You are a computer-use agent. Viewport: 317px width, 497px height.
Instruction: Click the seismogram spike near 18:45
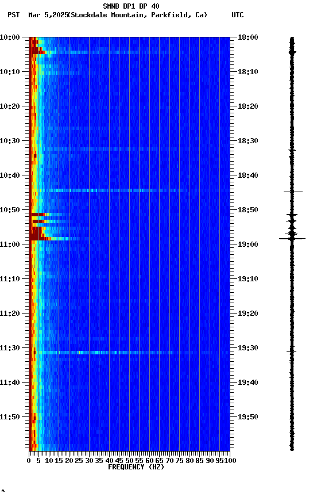point(293,192)
